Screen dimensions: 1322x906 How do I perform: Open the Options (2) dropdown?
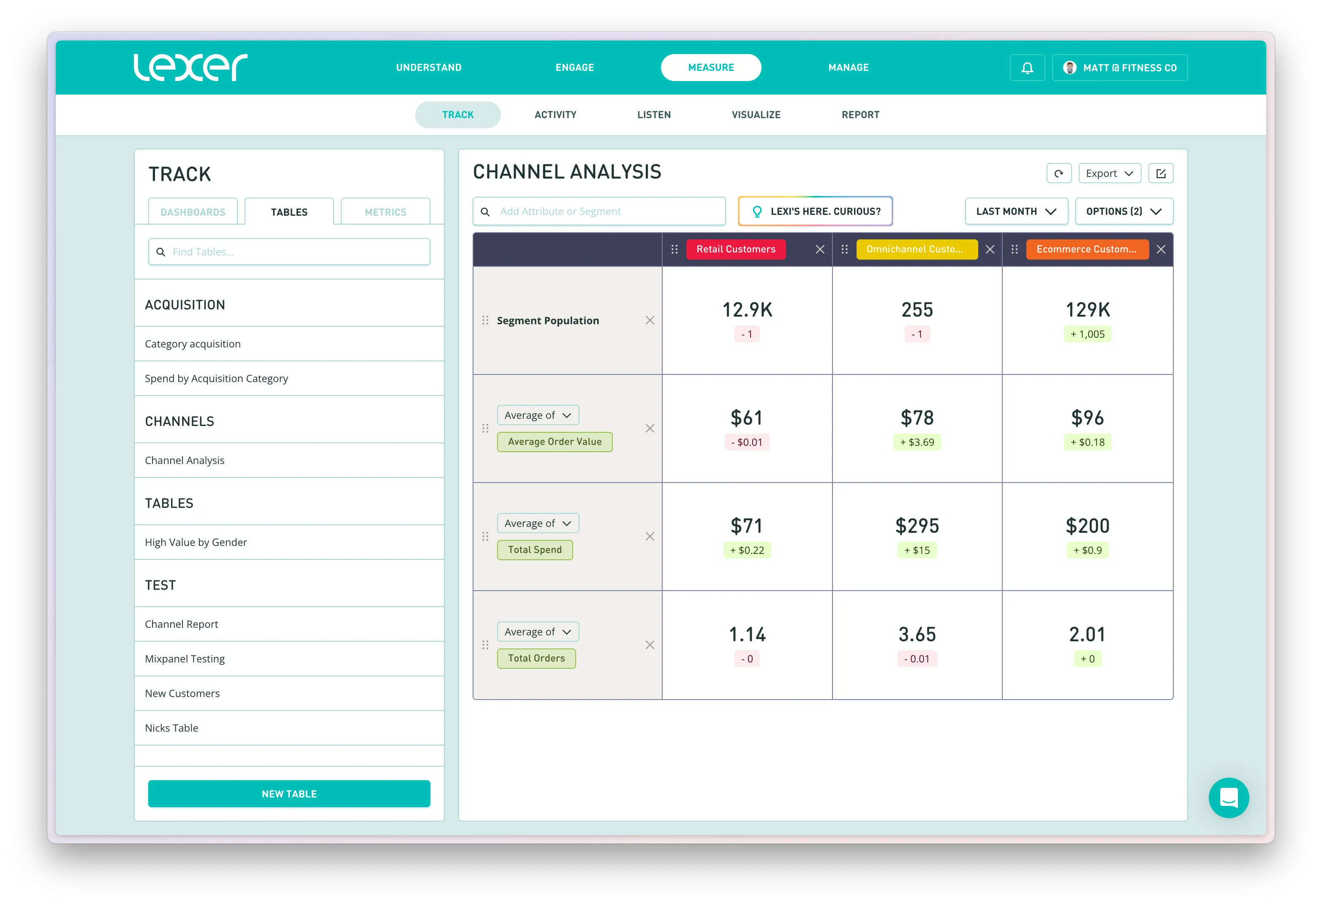pos(1123,211)
